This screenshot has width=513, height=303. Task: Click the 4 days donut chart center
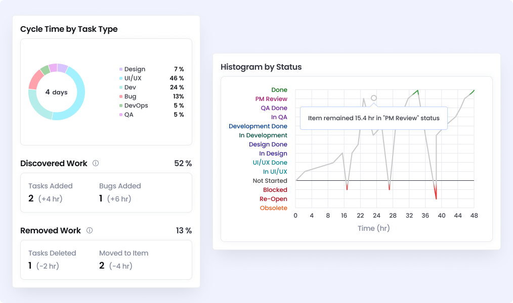coord(56,92)
